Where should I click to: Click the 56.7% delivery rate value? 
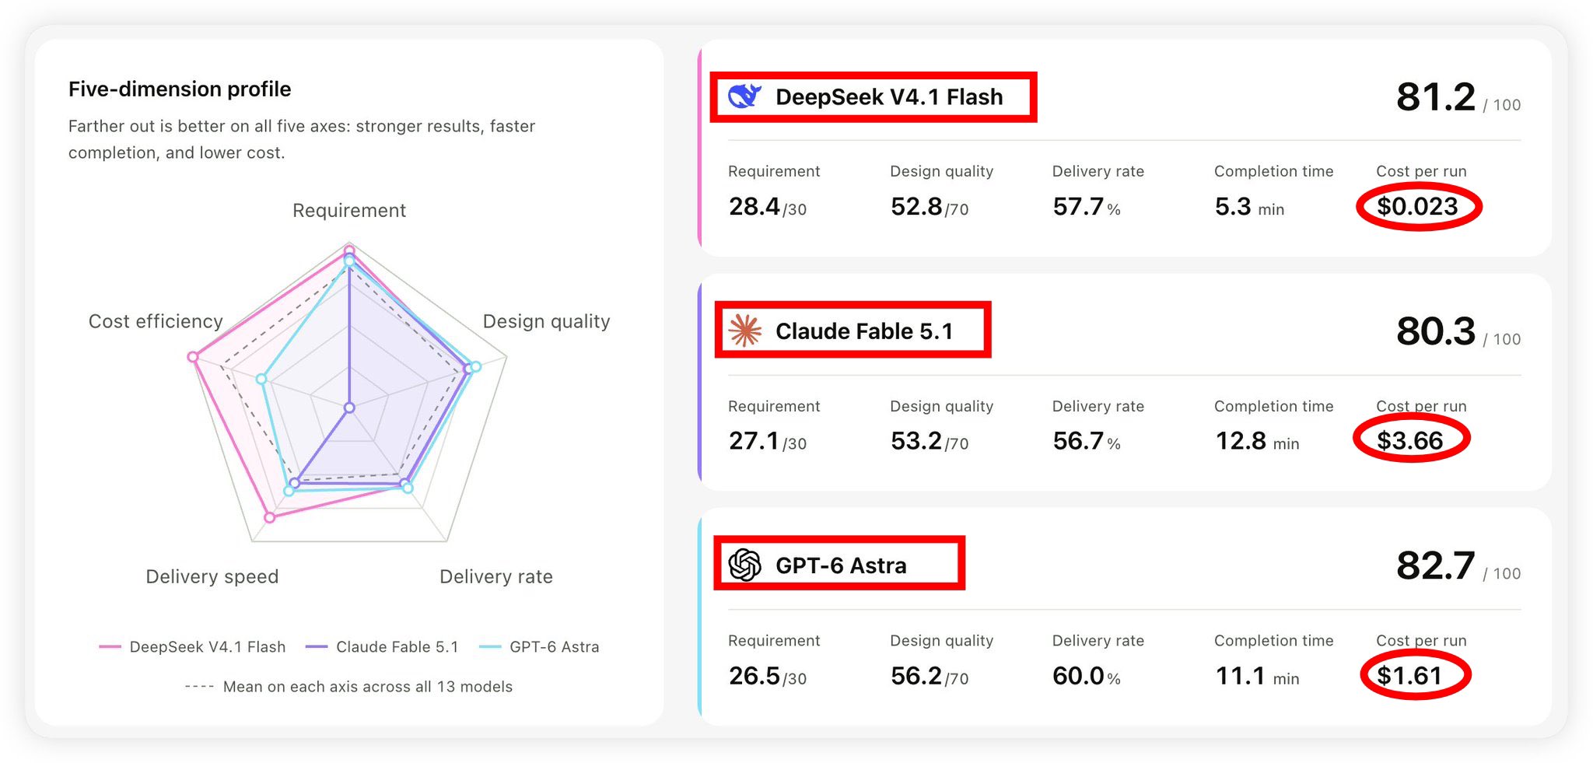point(1087,440)
